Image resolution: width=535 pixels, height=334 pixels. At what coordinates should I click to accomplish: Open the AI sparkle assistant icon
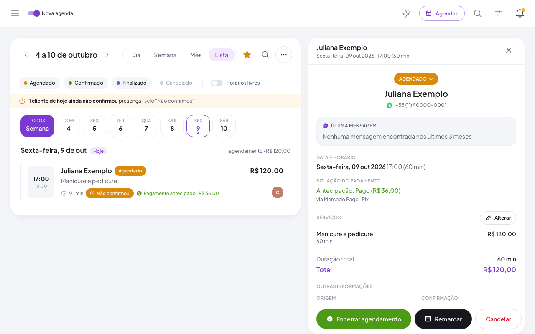pos(406,13)
